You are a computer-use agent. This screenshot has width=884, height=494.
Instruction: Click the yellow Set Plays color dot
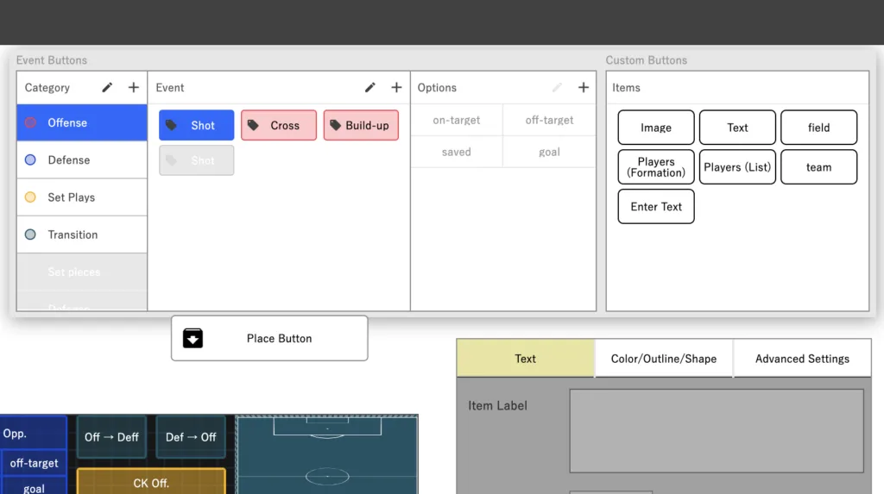coord(30,197)
